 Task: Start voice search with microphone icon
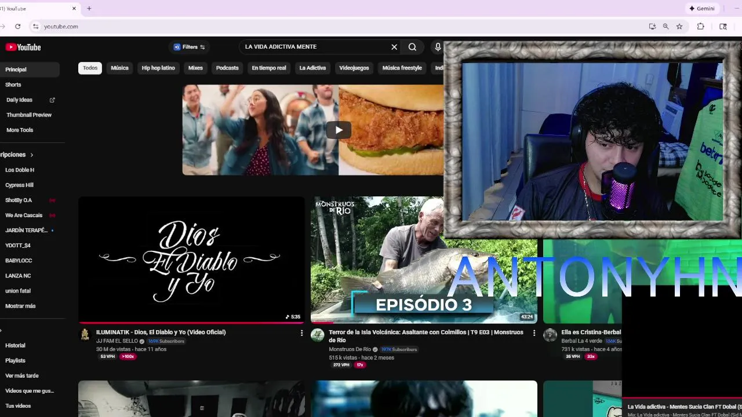pos(438,47)
